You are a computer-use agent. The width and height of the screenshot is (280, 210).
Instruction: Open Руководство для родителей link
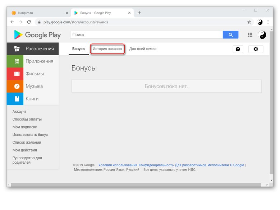pyautogui.click(x=27, y=160)
